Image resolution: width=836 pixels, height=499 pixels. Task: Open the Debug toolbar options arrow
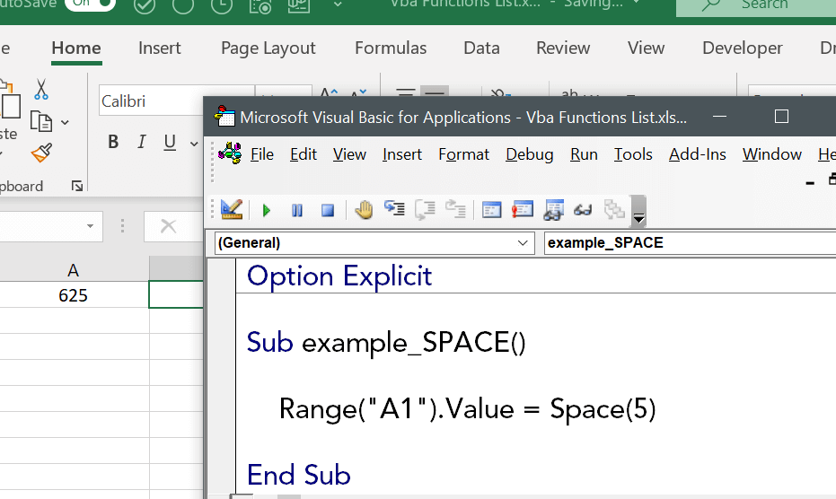point(638,211)
